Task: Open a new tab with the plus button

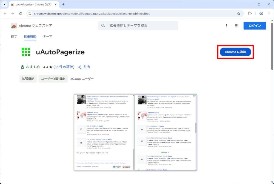Action: coord(63,4)
